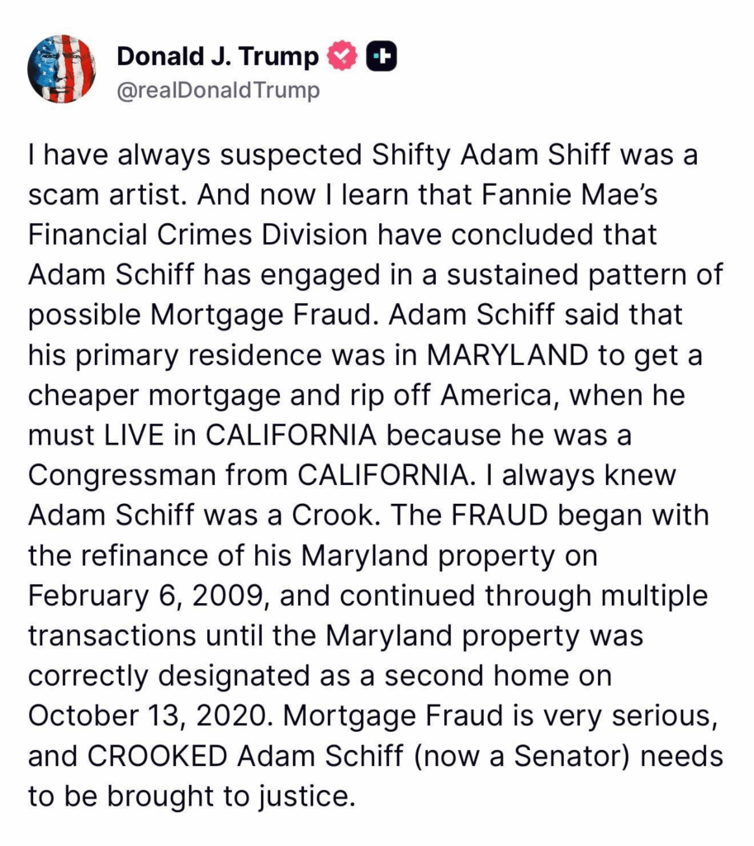Click the uppercase word "FRAUD"
The image size is (754, 846).
click(499, 516)
